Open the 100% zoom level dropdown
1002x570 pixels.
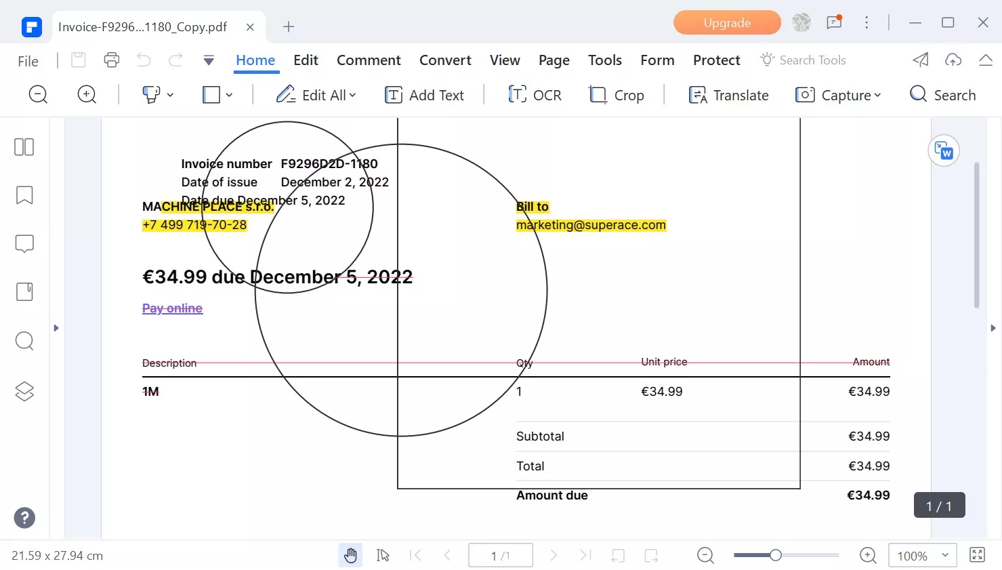tap(923, 555)
